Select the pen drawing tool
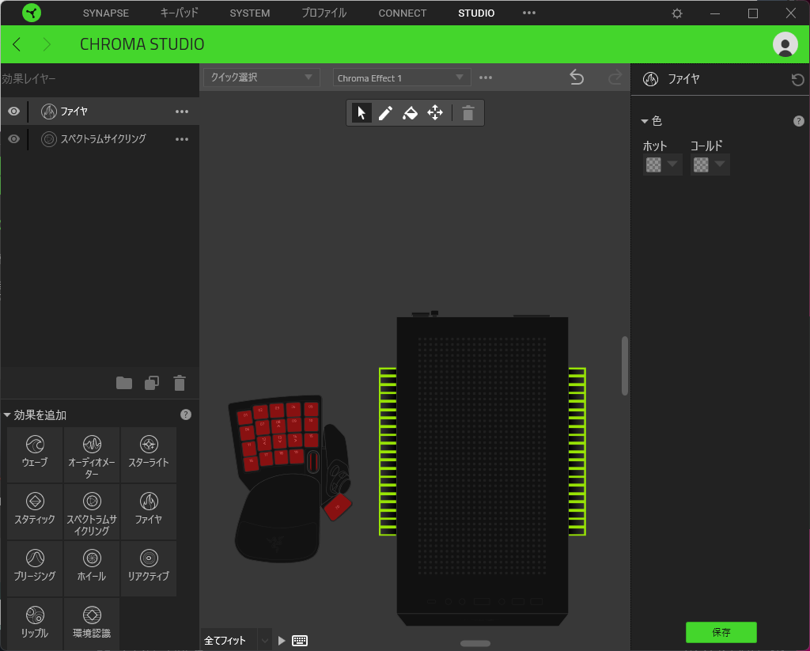Image resolution: width=810 pixels, height=651 pixels. coord(385,113)
